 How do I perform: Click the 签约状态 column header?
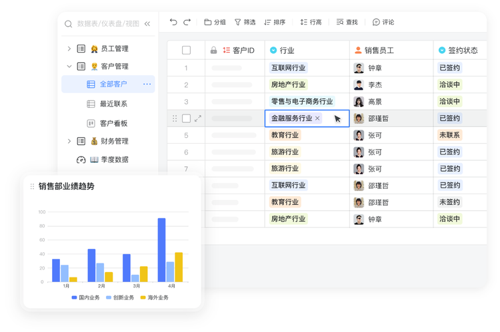[461, 51]
